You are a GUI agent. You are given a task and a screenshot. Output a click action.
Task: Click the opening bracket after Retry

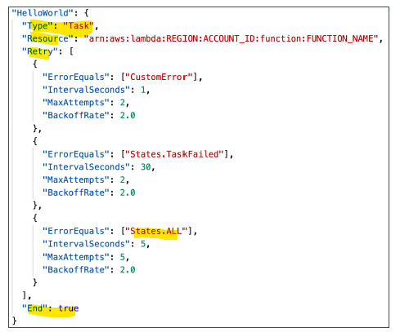71,51
